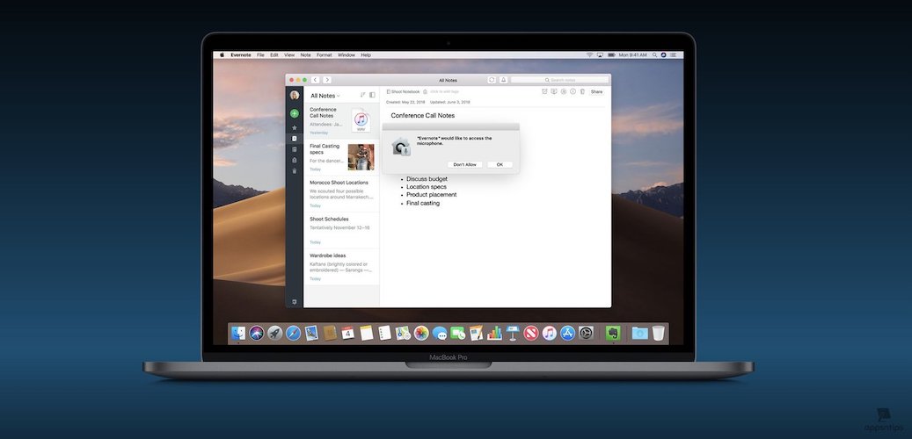Open the Format menu
Viewport: 912px width, 439px height.
pos(325,55)
